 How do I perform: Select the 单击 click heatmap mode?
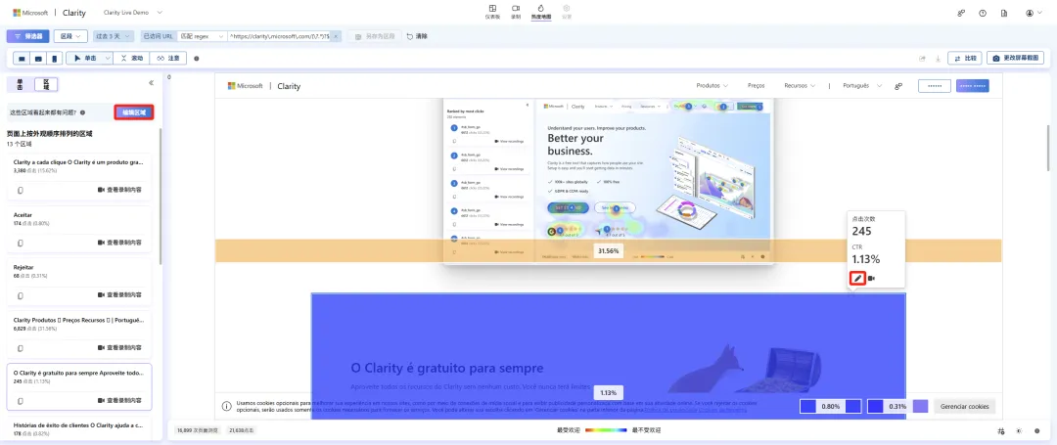(x=85, y=59)
